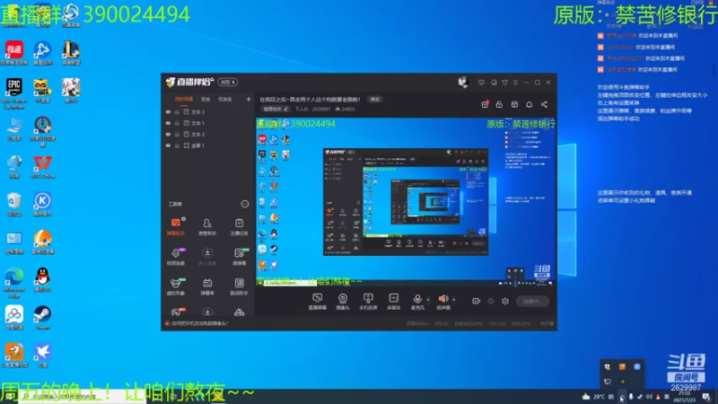Image resolution: width=718 pixels, height=404 pixels.
Task: Click the taskbar clock and date
Action: 685,397
